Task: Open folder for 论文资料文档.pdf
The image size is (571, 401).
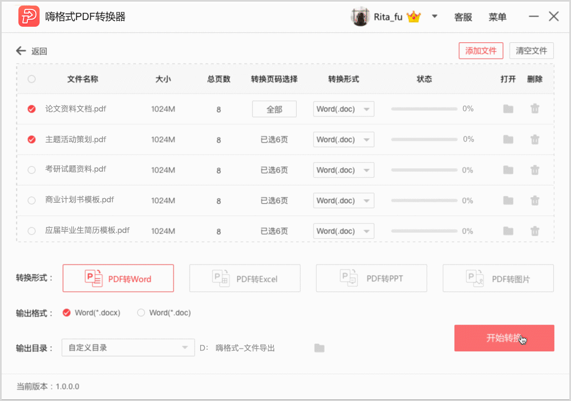Action: tap(508, 109)
